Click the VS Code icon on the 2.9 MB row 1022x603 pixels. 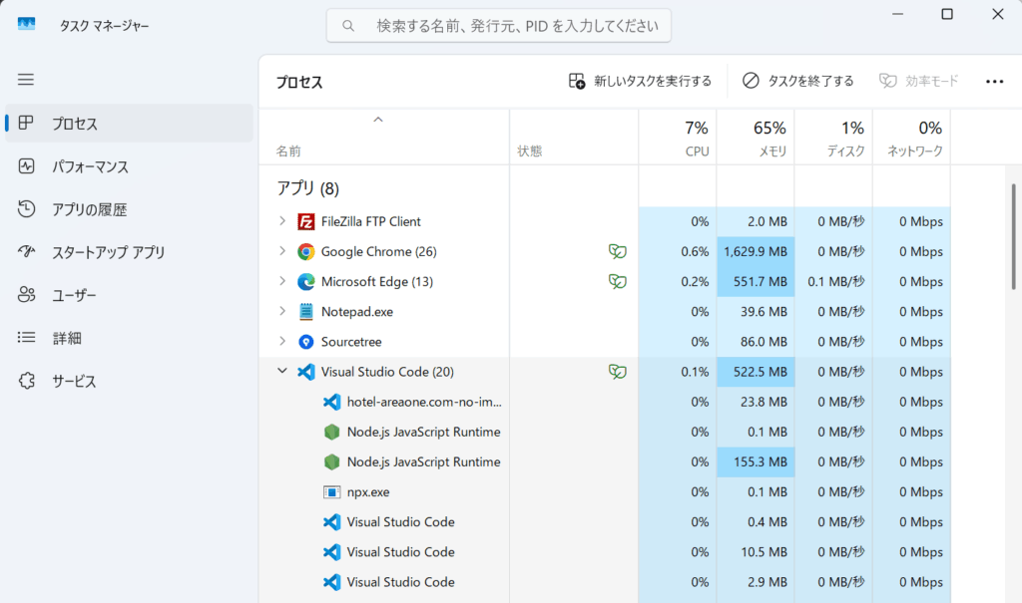331,581
